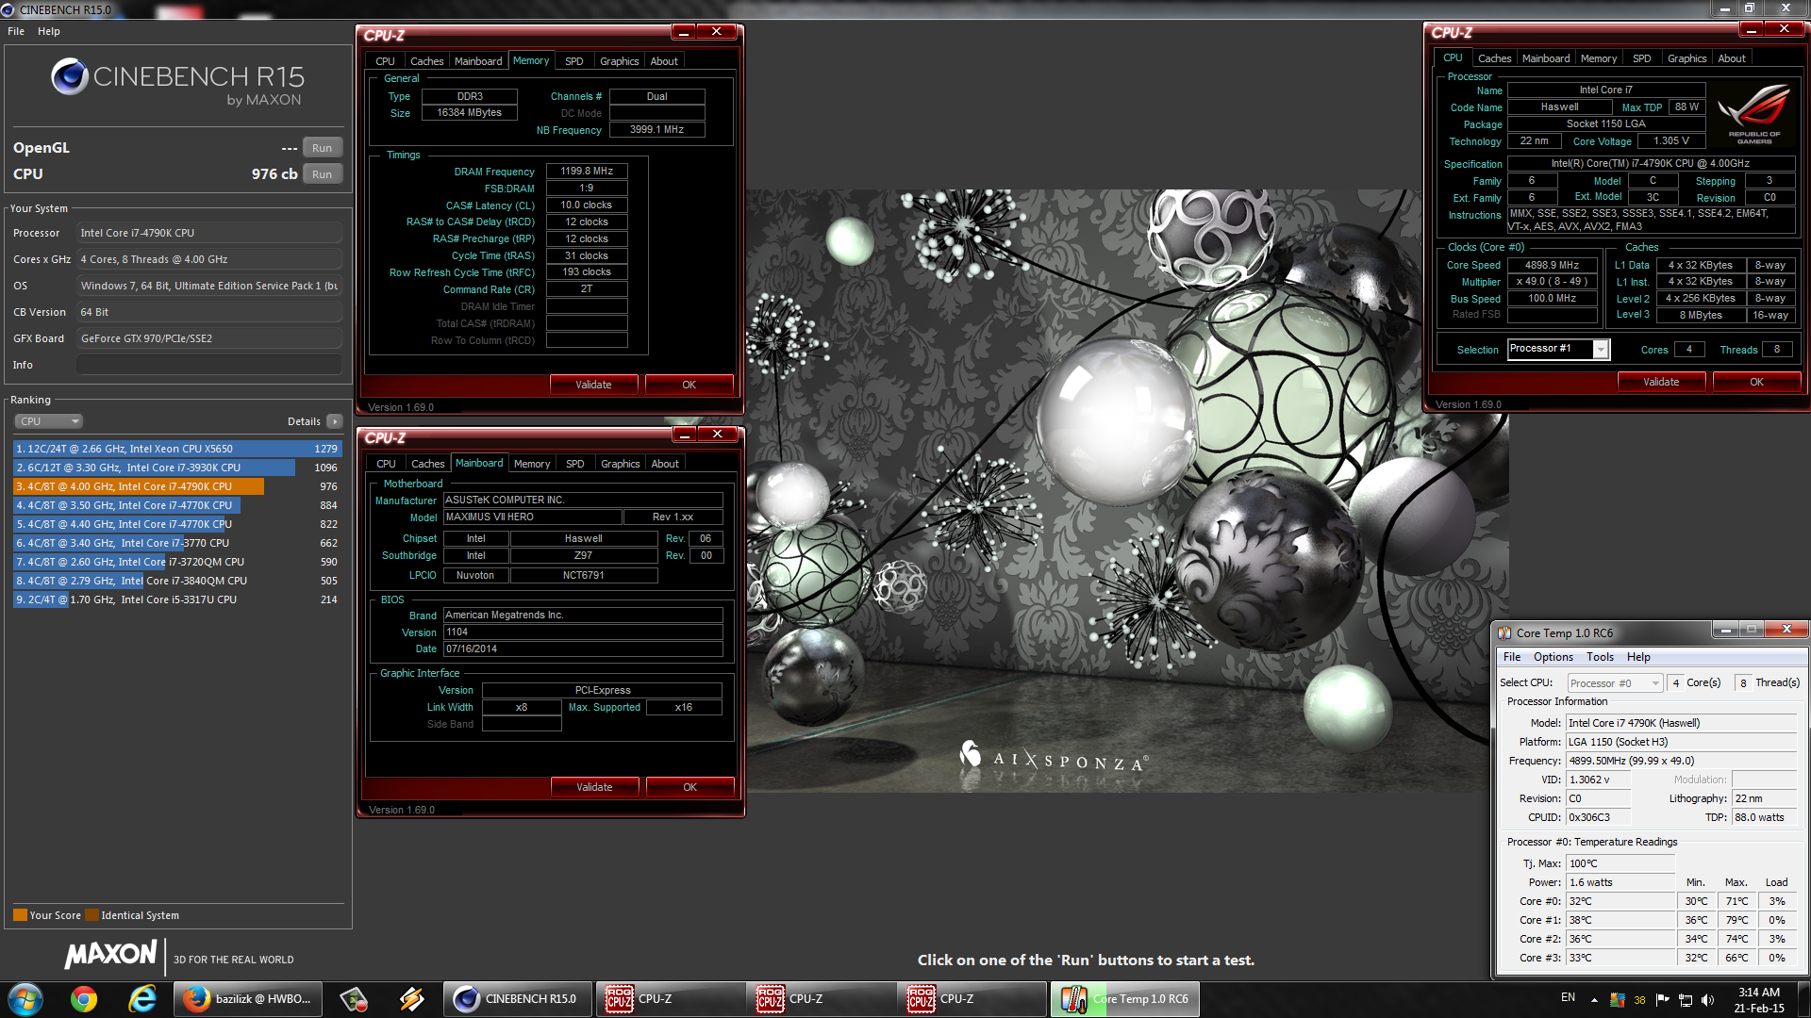Viewport: 1811px width, 1018px height.
Task: Click the volume speaker tray icon
Action: tap(1707, 1000)
